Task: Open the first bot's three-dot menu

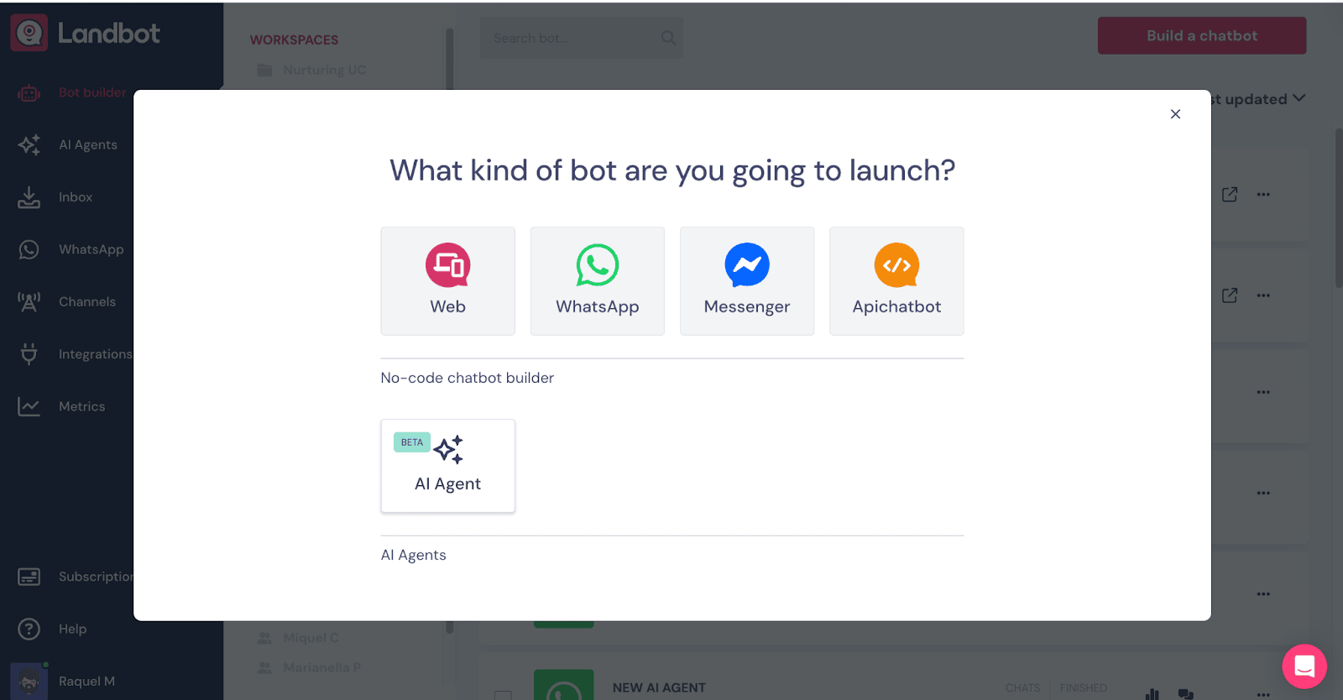Action: 1262,195
